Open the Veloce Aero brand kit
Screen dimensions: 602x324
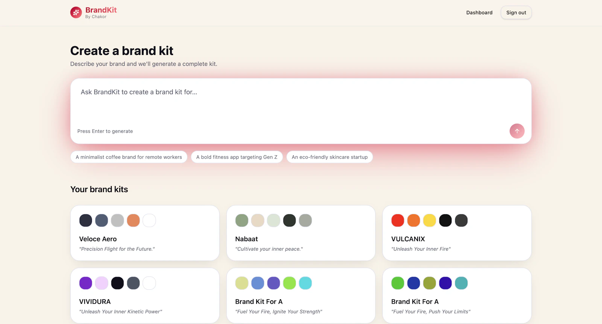click(x=145, y=233)
